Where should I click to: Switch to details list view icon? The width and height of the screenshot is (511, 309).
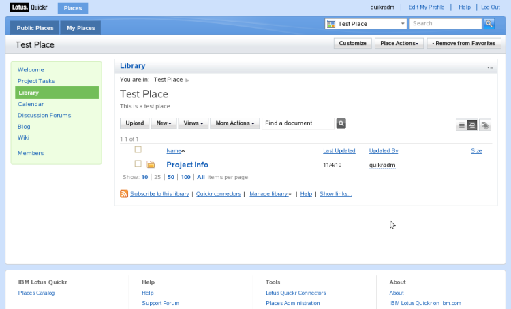pyautogui.click(x=472, y=125)
